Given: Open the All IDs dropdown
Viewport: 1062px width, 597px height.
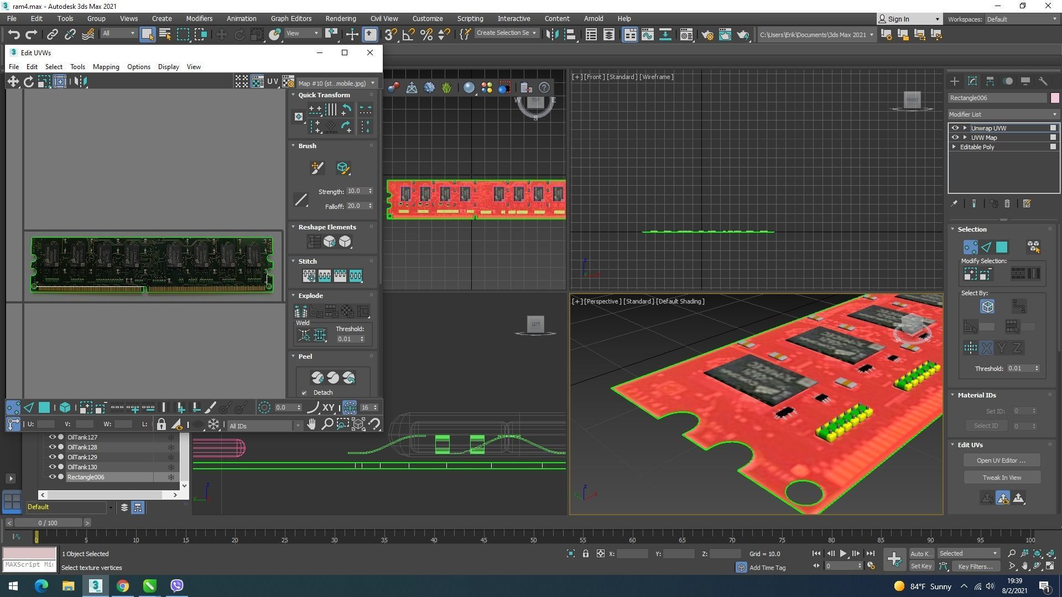Looking at the screenshot, I should tap(265, 426).
